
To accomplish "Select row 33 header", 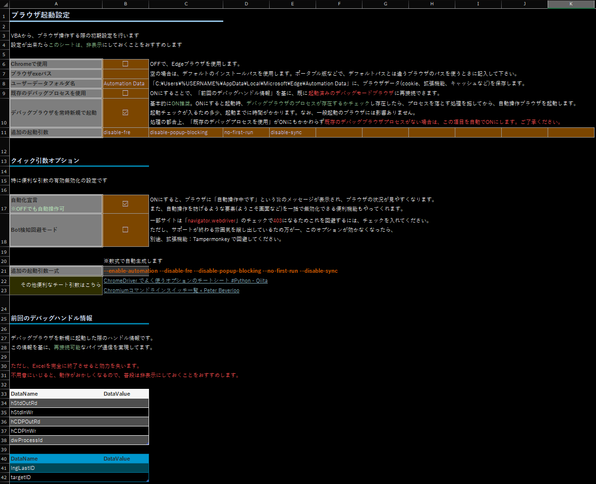I will click(x=4, y=394).
